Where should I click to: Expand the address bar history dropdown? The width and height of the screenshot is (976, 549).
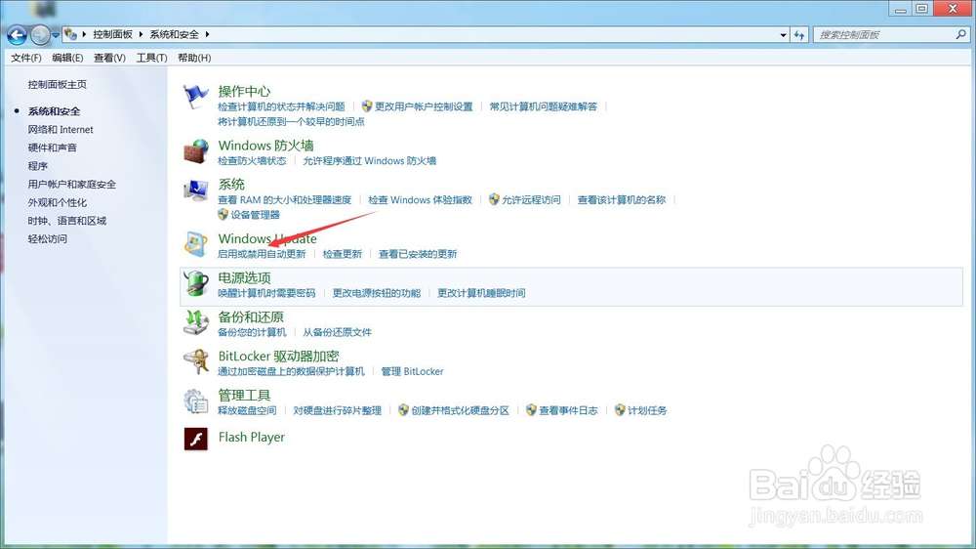[x=783, y=35]
